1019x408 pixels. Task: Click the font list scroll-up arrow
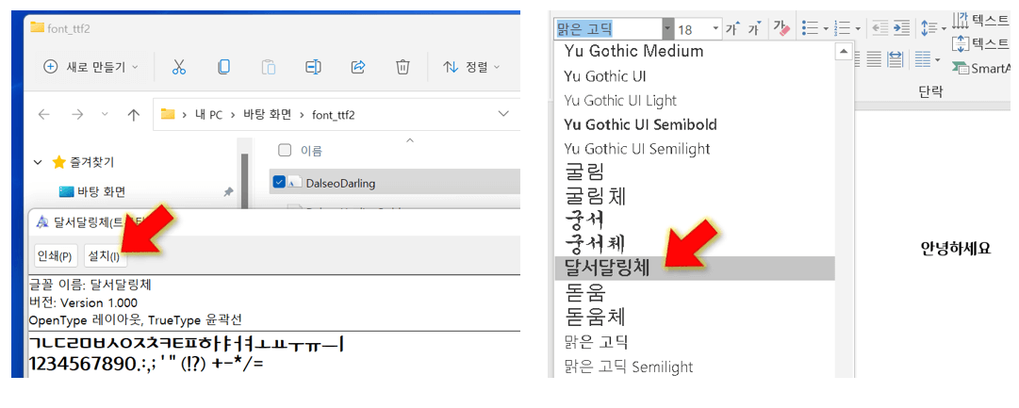pos(844,51)
